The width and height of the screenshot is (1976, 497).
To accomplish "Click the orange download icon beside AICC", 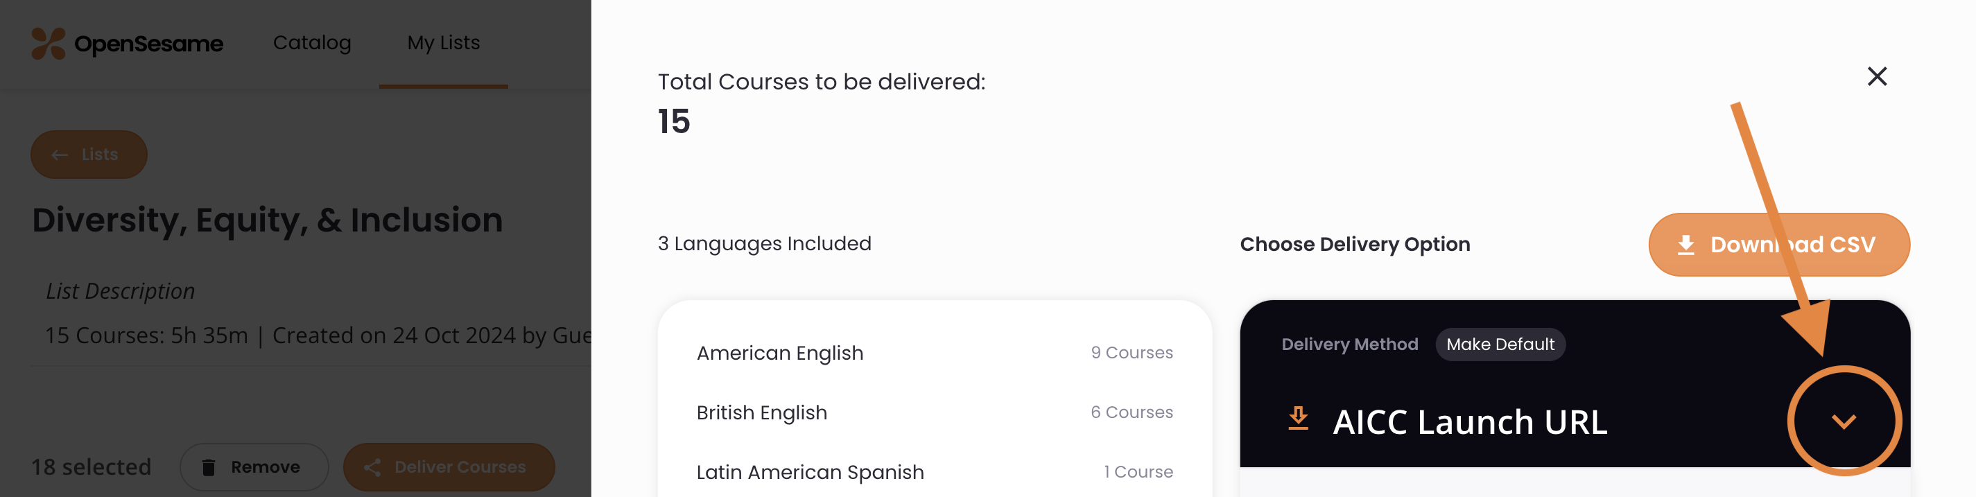I will (x=1298, y=419).
